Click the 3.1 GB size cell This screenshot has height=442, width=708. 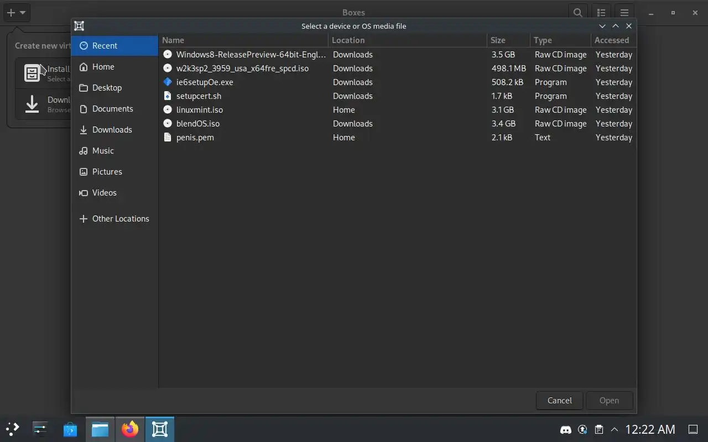coord(502,110)
